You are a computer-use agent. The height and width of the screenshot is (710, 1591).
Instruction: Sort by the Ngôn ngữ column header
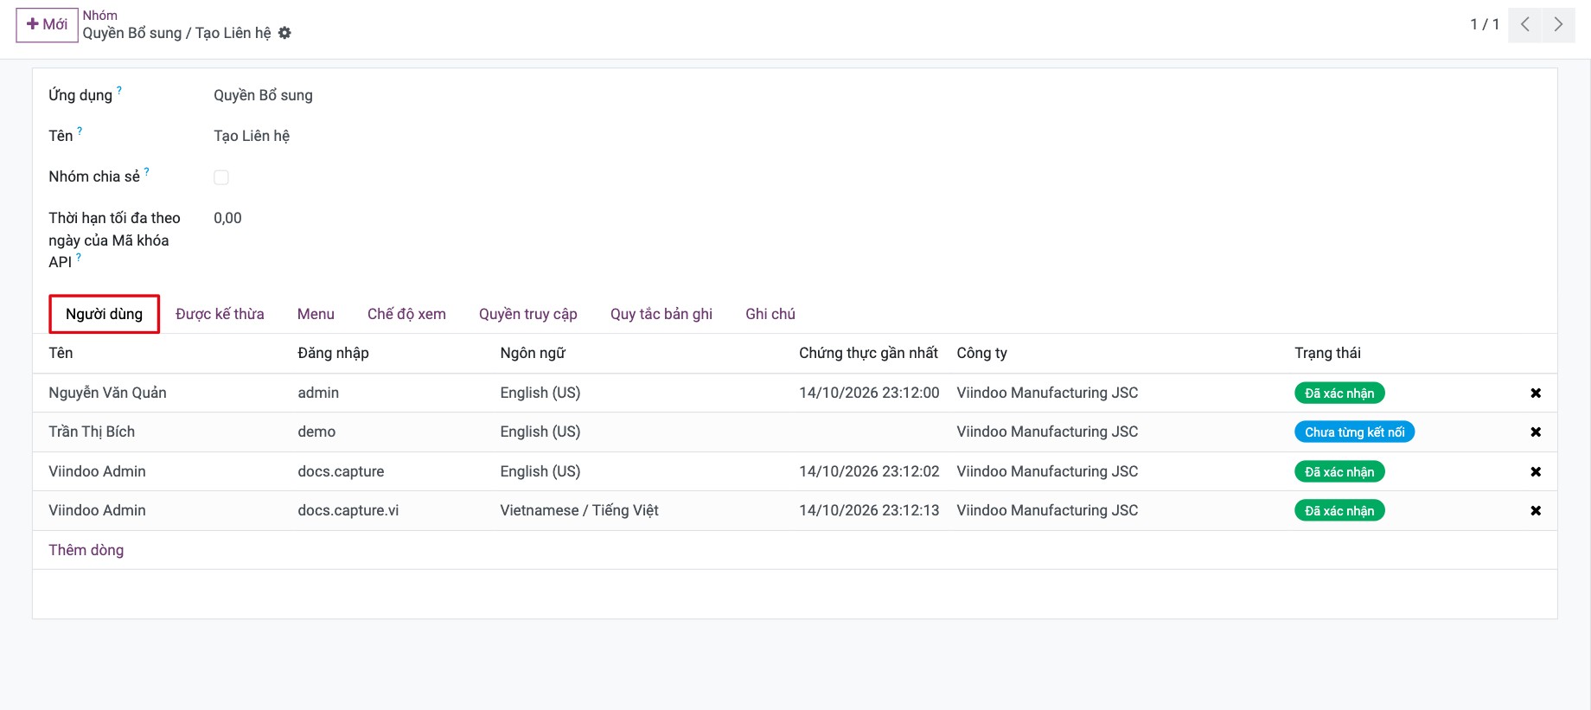coord(533,353)
